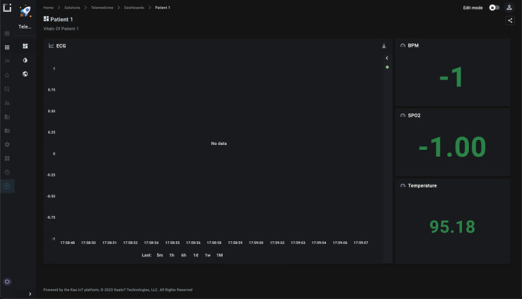The height and width of the screenshot is (299, 522).
Task: Click the rocket Telemedicine solution logo
Action: (25, 10)
